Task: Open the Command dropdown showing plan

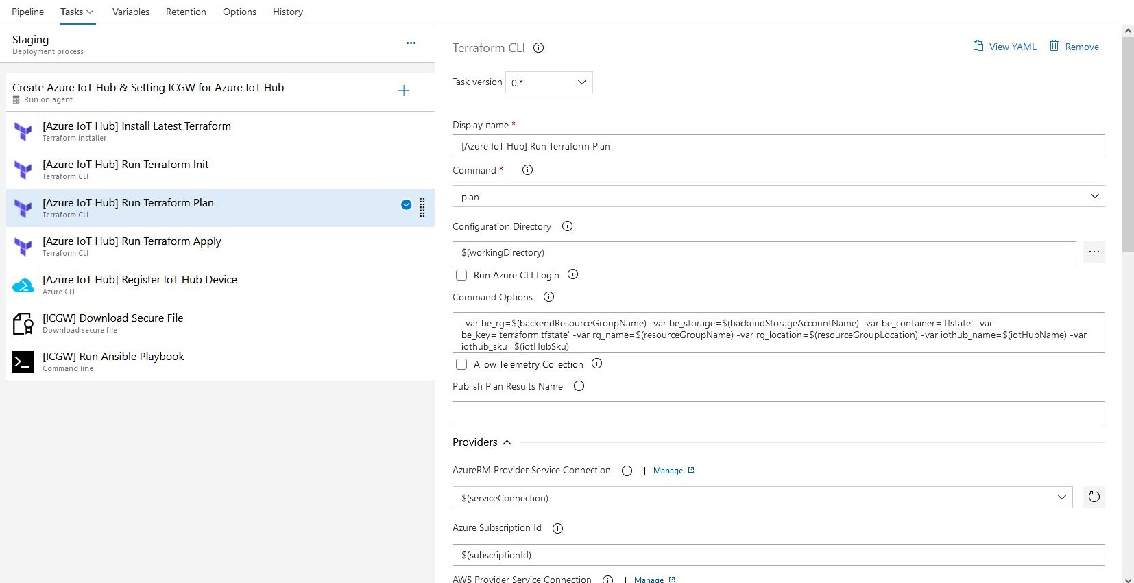Action: point(778,197)
